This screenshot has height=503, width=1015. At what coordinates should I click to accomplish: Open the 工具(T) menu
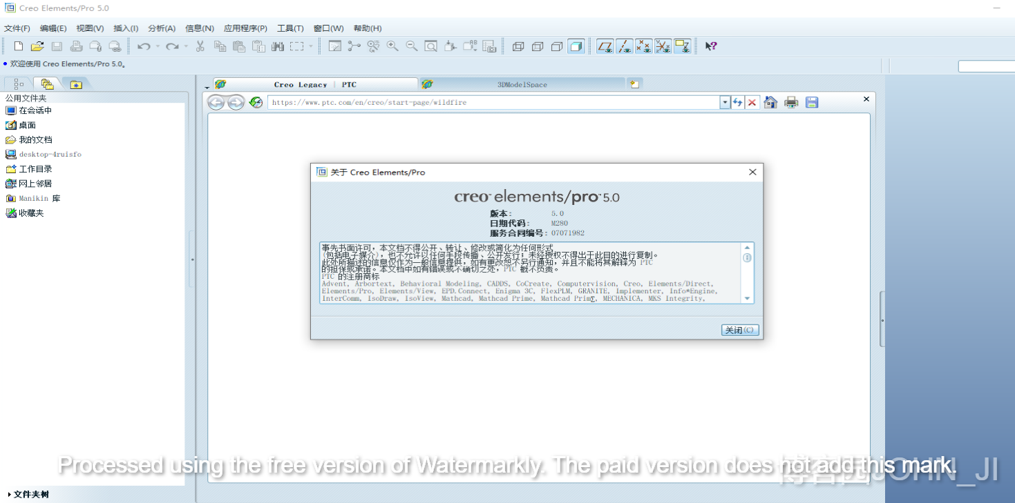pos(290,28)
